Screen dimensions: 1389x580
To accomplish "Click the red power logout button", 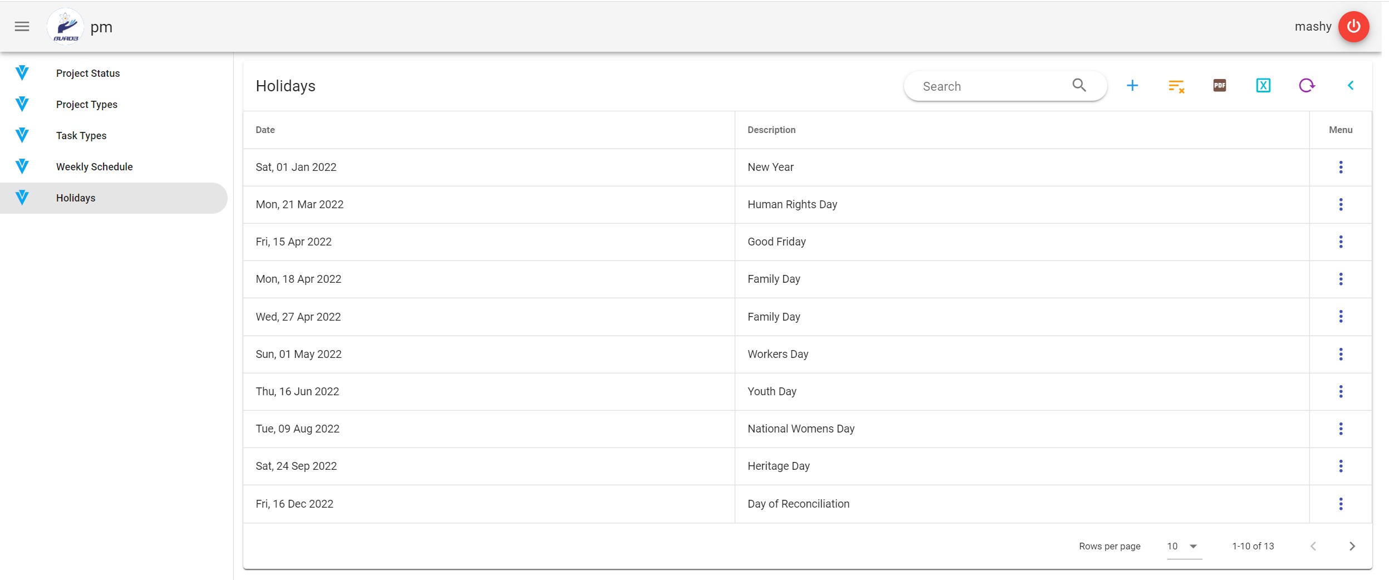I will [1353, 26].
